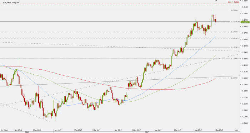Click the green current price tag on axis
This screenshot has width=250, height=133.
(x=245, y=22)
